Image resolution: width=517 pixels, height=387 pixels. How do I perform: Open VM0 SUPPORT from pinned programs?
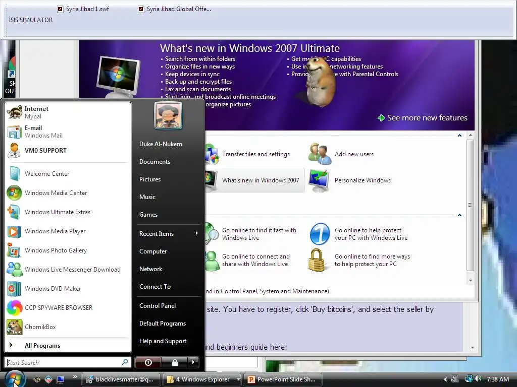68,151
